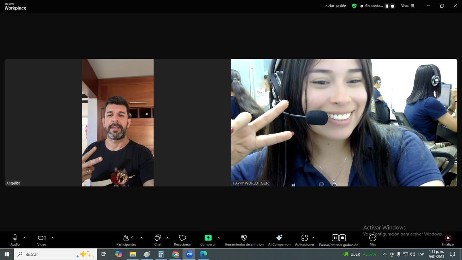Restore down the Zoom window
This screenshot has width=462, height=260.
pyautogui.click(x=442, y=6)
